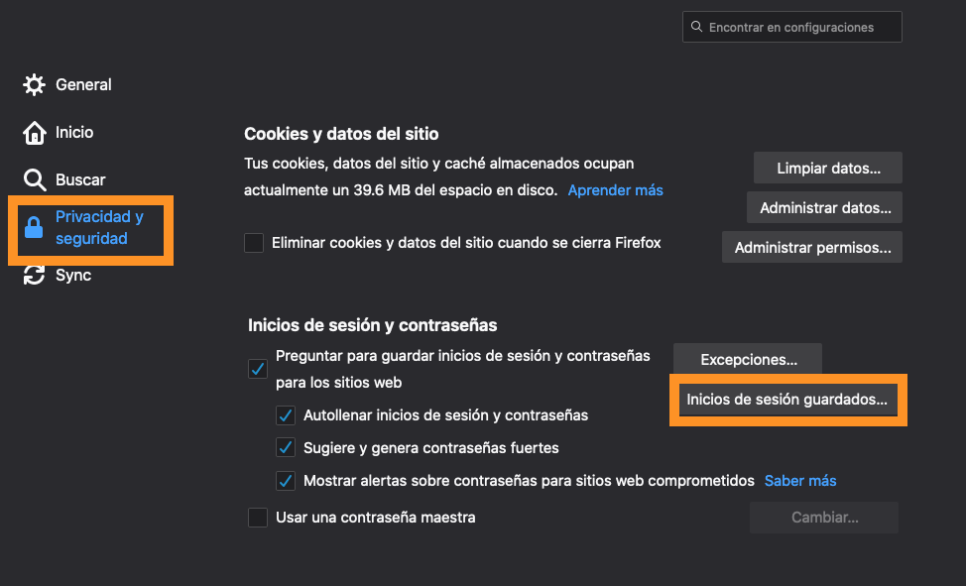Uncheck Preguntar para guardar inicios de sesión
Screen dimensions: 966x586
click(x=258, y=369)
